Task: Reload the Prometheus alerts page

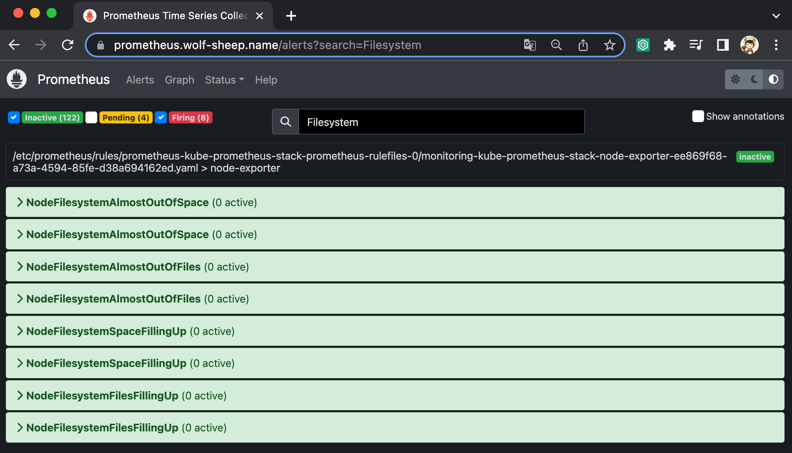Action: click(x=67, y=45)
